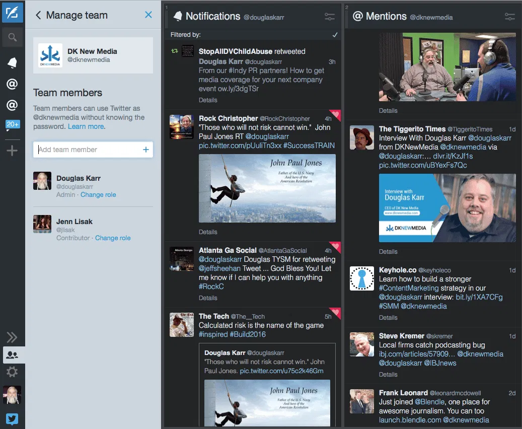The height and width of the screenshot is (429, 522).
Task: Go back from Manage team panel
Action: 38,15
